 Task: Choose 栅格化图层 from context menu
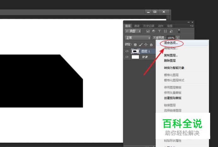(x=182, y=75)
